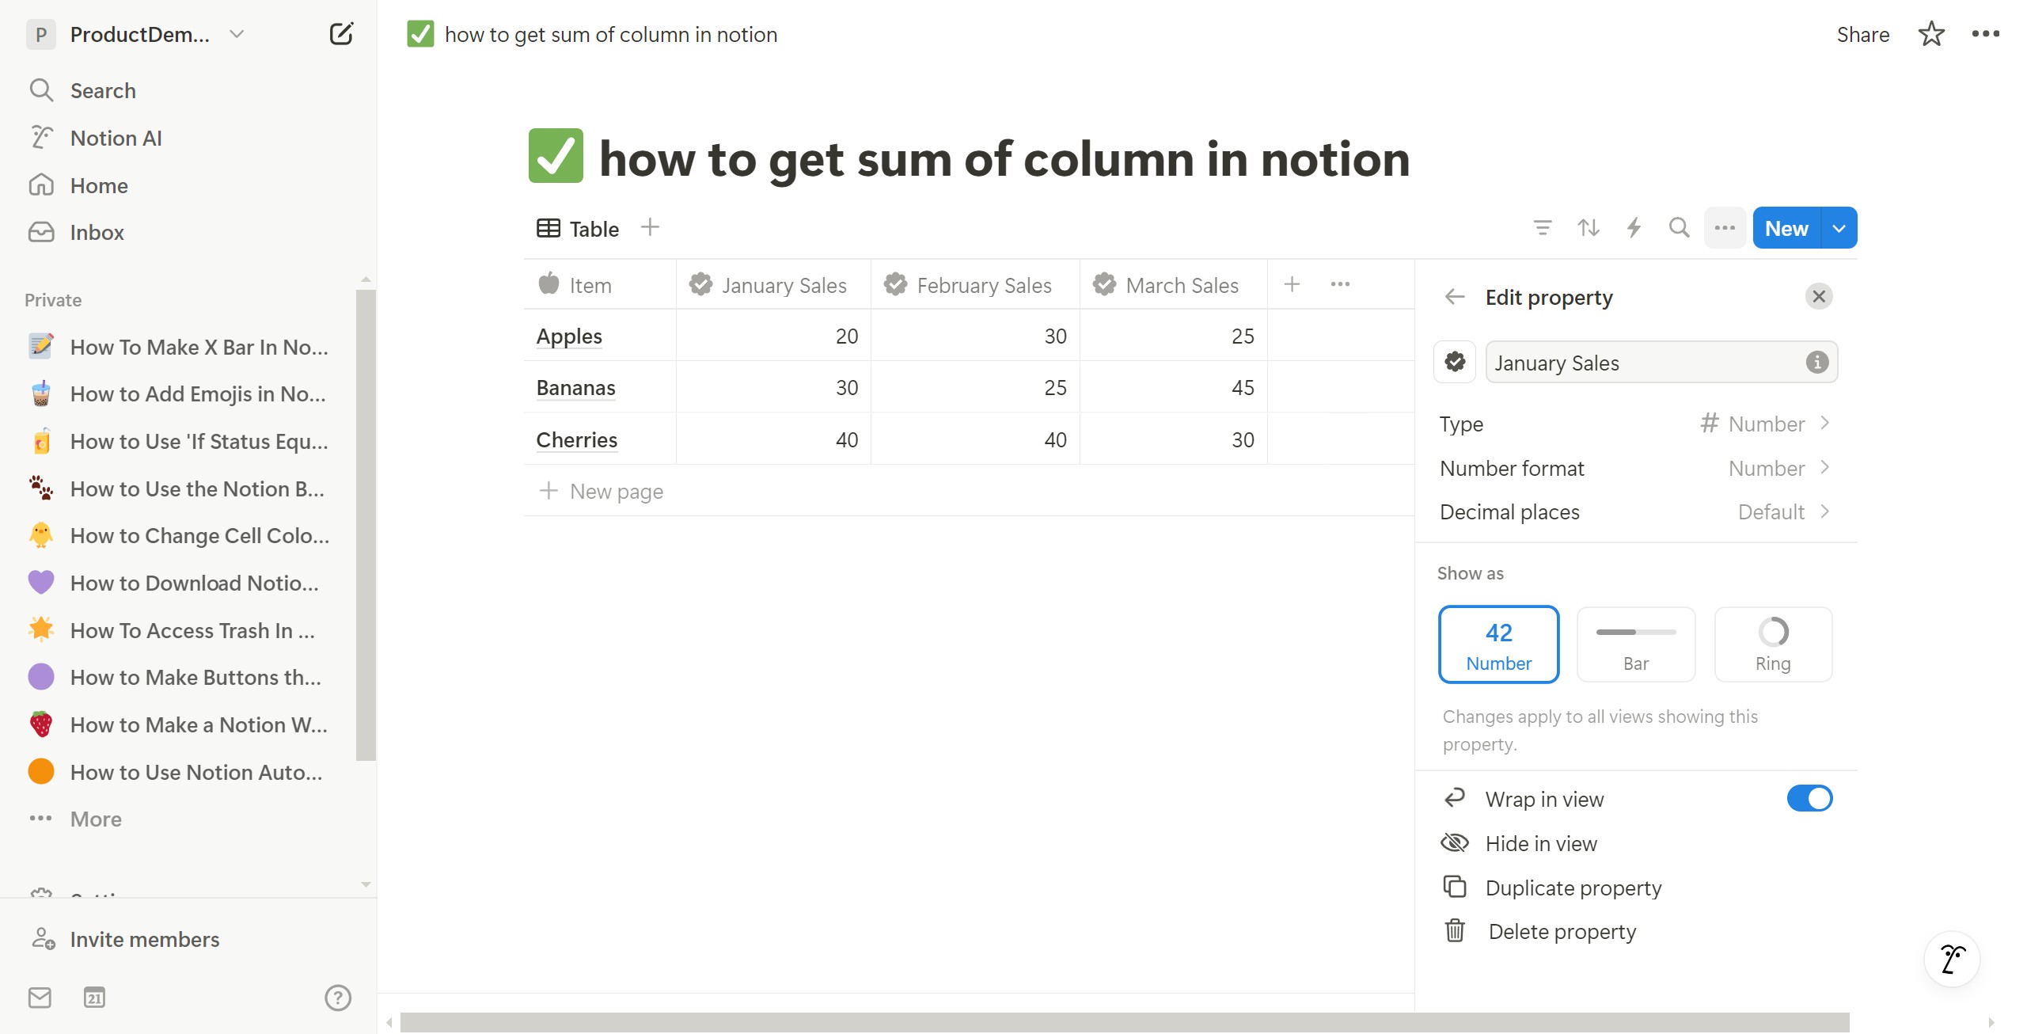Open the sort arrows icon
Screen dimensions: 2027x1034
(x=1588, y=228)
